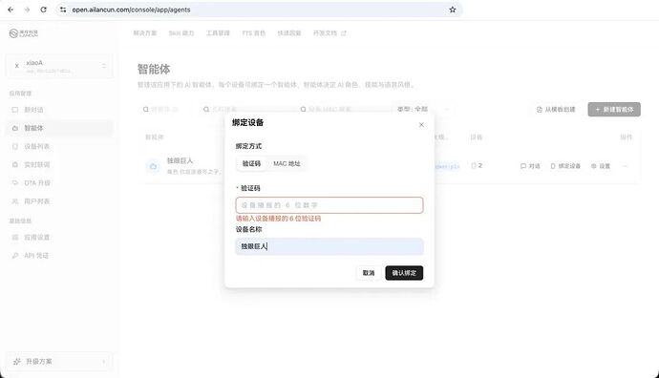Click the 新对话 chat icon in sidebar

tap(15, 110)
